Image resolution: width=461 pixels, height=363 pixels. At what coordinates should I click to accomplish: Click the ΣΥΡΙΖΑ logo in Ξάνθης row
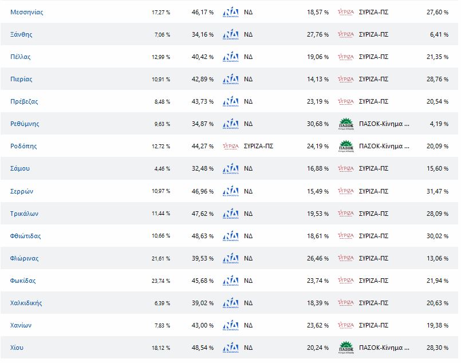click(x=346, y=34)
